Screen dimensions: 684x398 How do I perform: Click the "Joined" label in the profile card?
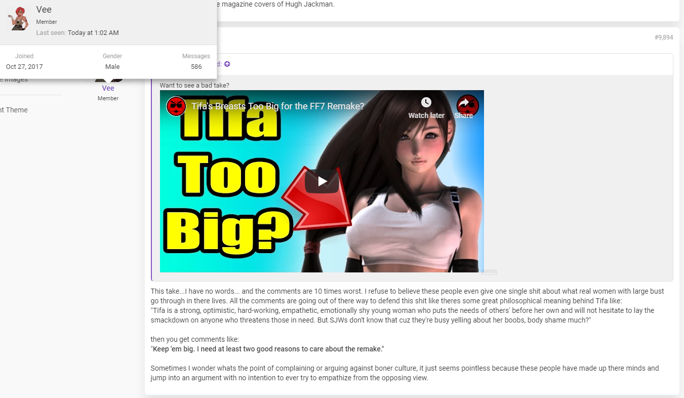[x=24, y=56]
